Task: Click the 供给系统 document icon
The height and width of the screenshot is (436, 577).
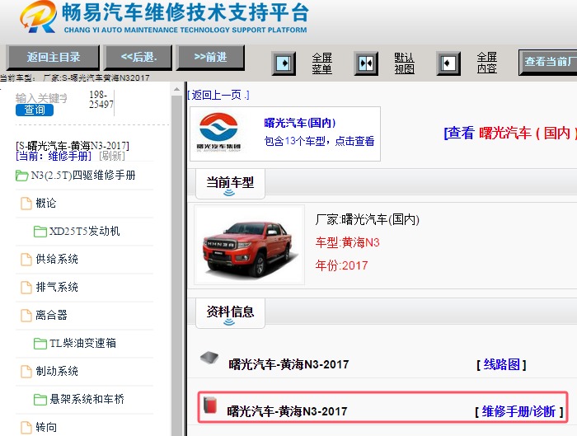Action: pos(26,259)
